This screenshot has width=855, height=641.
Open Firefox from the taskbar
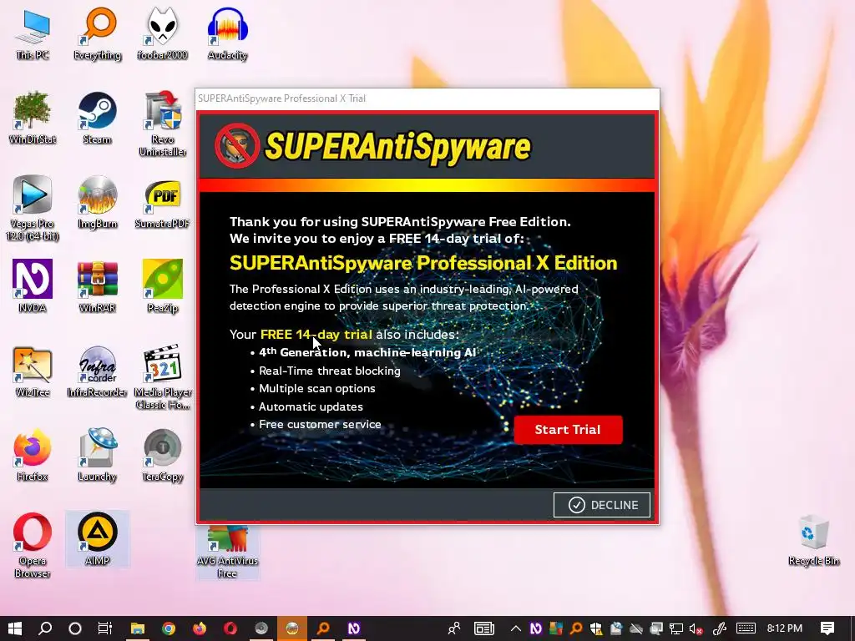click(200, 628)
